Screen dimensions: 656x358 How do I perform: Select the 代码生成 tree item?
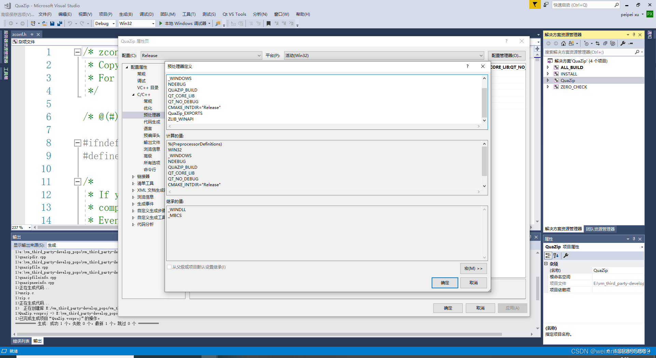[x=152, y=122]
